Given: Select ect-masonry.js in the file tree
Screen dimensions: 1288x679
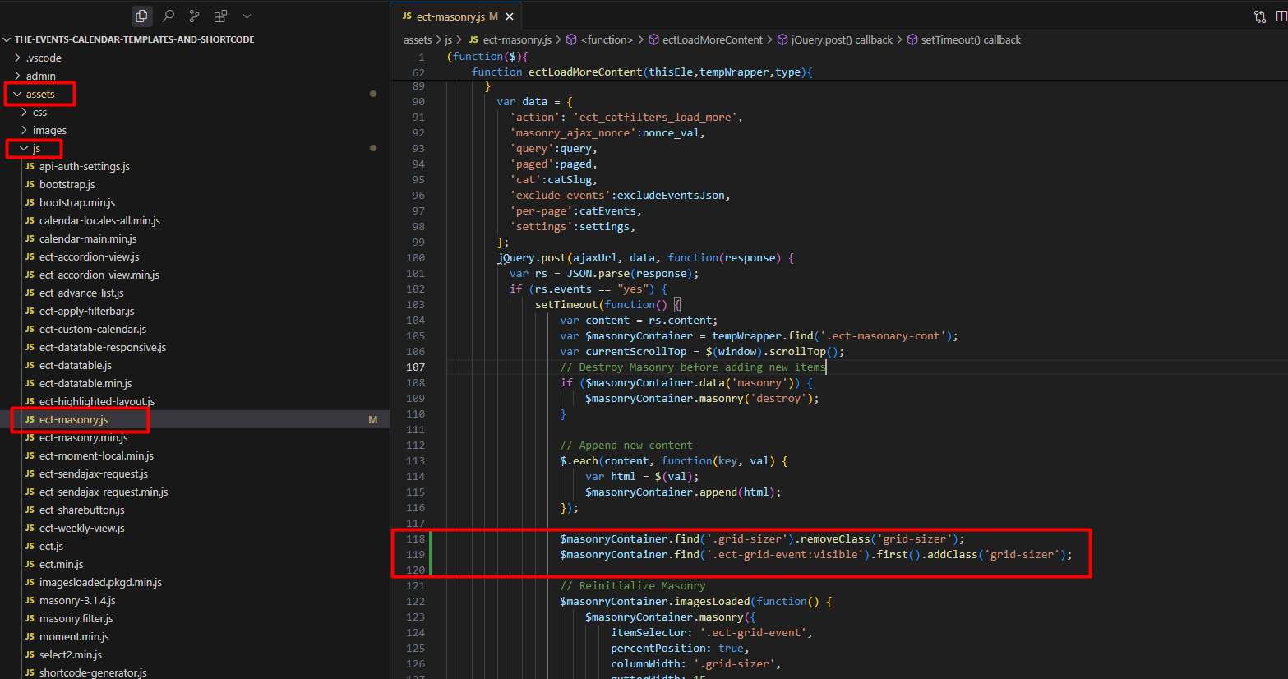Looking at the screenshot, I should pyautogui.click(x=73, y=419).
